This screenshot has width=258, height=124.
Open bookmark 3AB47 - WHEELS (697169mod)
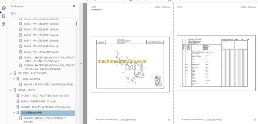(x=41, y=41)
